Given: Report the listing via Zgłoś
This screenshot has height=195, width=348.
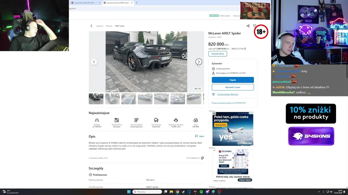Looking at the screenshot, I should pos(200,136).
